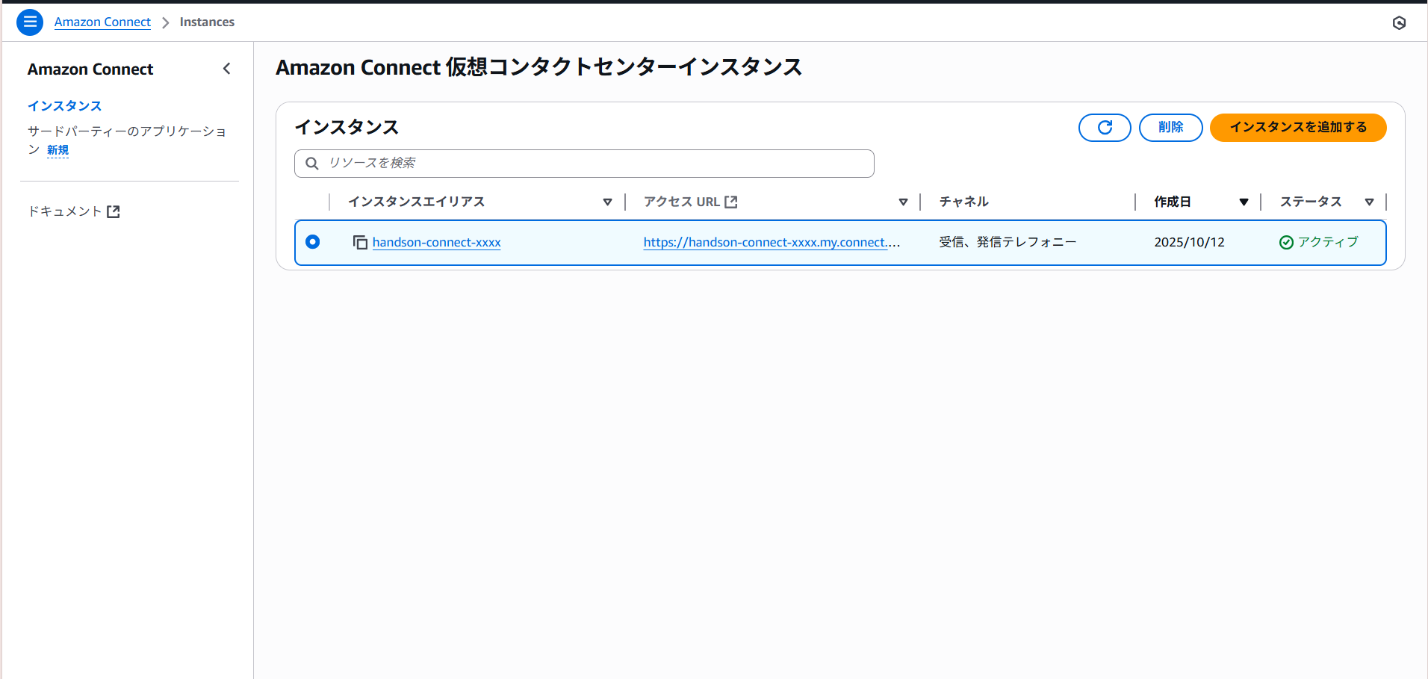The width and height of the screenshot is (1428, 679).
Task: Select the handson-connect-xxxx radio button
Action: tap(313, 241)
